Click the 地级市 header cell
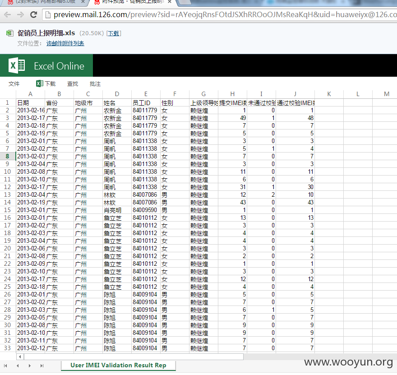This screenshot has height=375, width=397. pyautogui.click(x=88, y=103)
